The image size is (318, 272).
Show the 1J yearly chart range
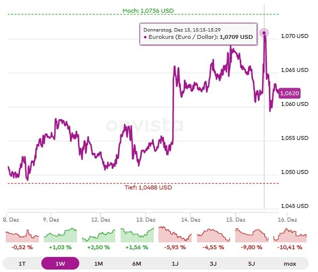175,263
